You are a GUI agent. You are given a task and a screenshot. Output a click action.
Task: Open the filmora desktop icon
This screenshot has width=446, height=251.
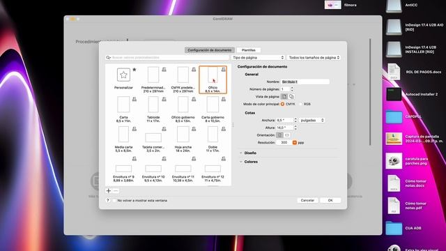pos(333,5)
